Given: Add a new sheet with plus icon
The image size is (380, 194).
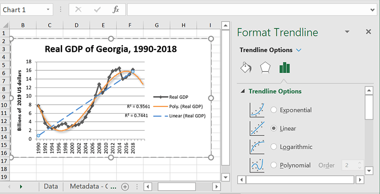Looking at the screenshot, I should click(x=125, y=187).
